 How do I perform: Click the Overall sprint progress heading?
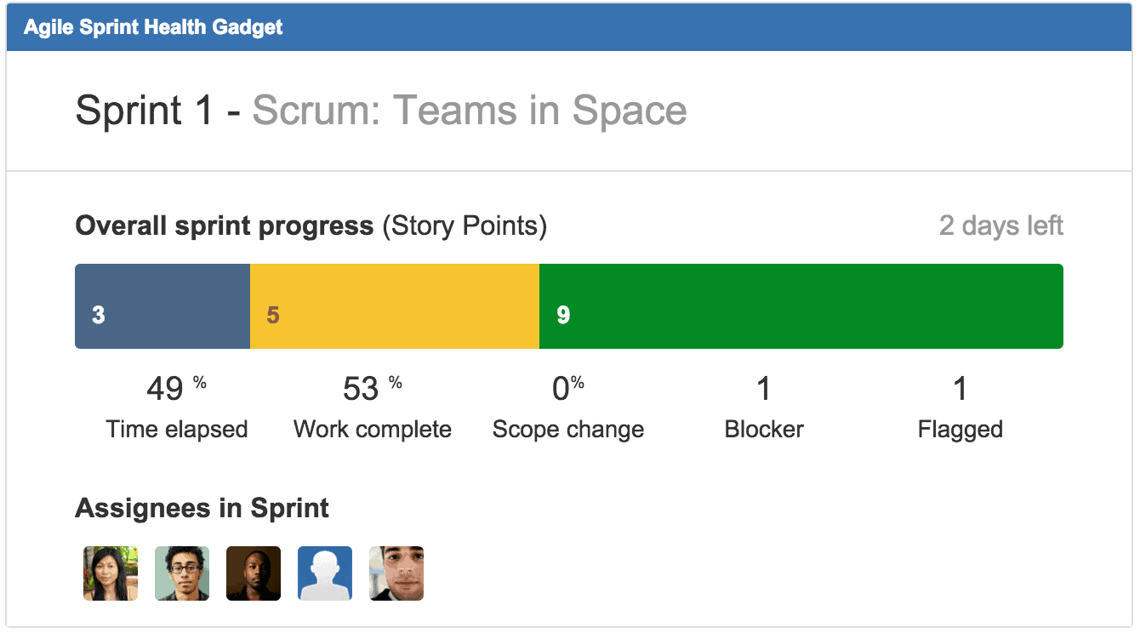(x=225, y=226)
